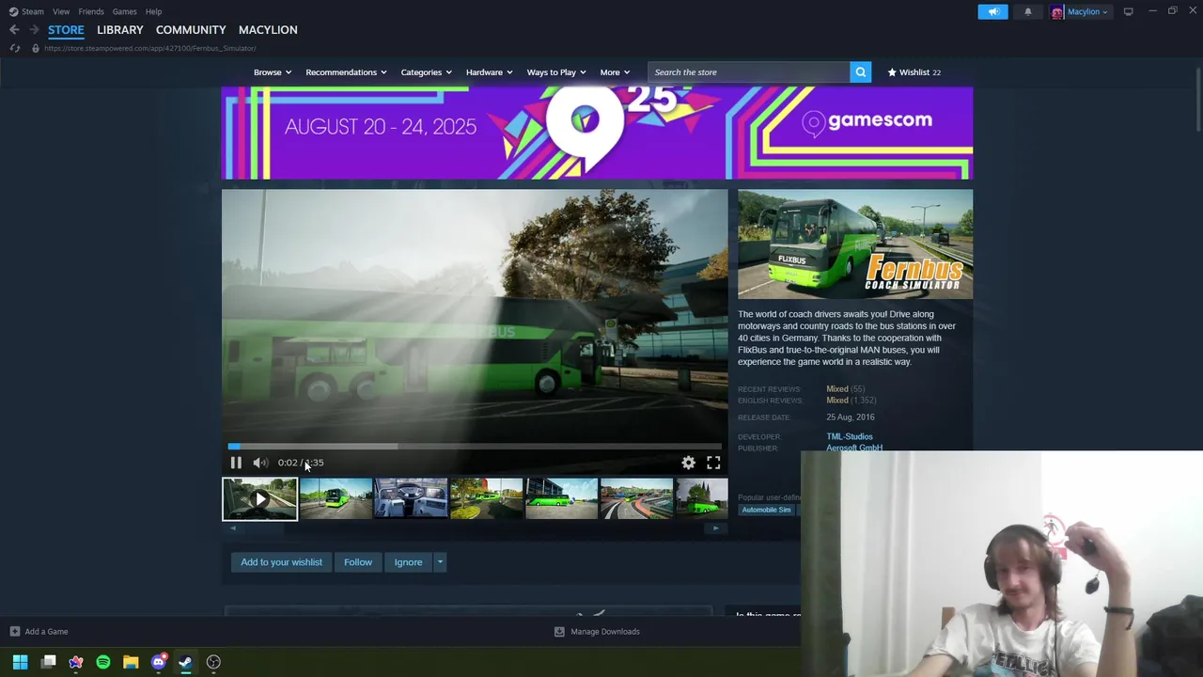Click the Ignore button
Screen dimensions: 1203x677
(408, 562)
